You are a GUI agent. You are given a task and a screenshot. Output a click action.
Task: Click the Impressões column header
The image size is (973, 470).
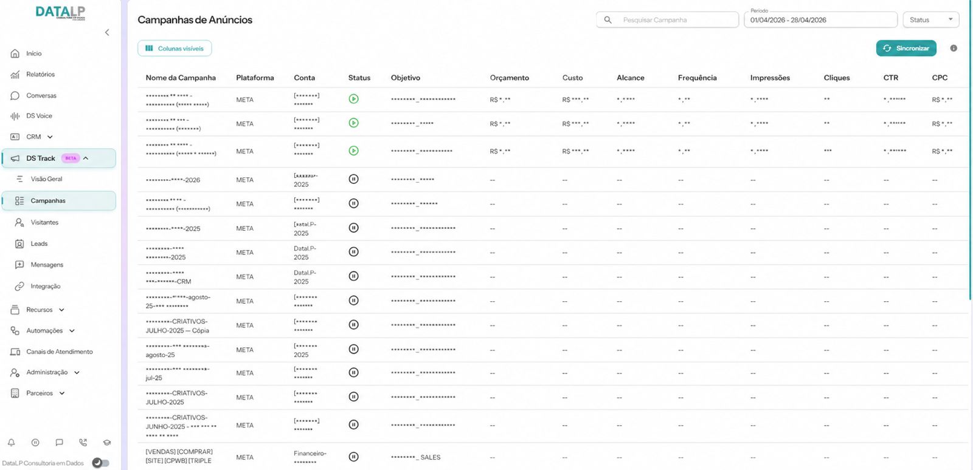[x=770, y=78]
